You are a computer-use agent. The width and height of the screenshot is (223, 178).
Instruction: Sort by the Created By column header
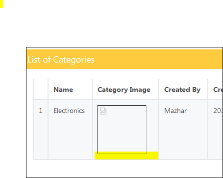[182, 90]
